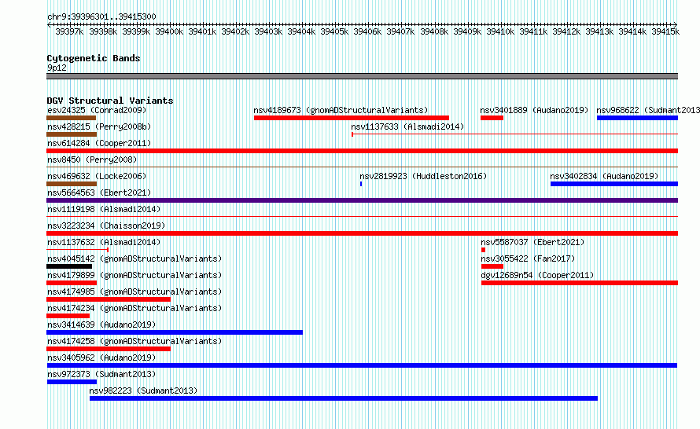Select nsv8450 (Perry2008) label
The height and width of the screenshot is (429, 700).
(92, 159)
